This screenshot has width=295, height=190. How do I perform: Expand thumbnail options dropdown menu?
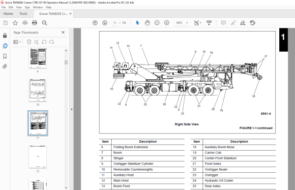(17, 42)
